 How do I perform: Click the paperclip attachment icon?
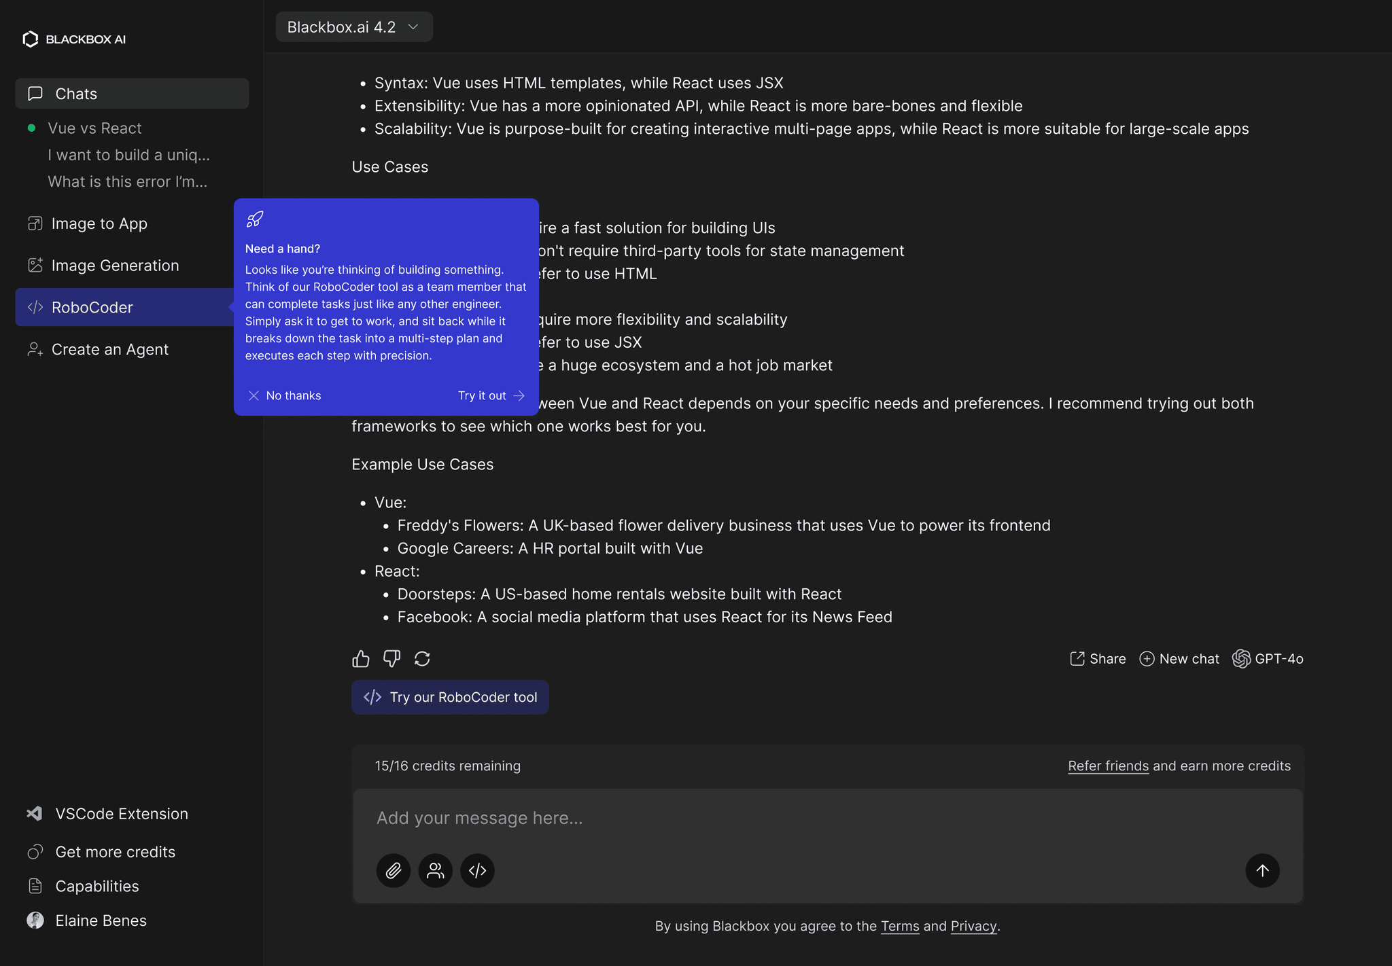(x=394, y=871)
